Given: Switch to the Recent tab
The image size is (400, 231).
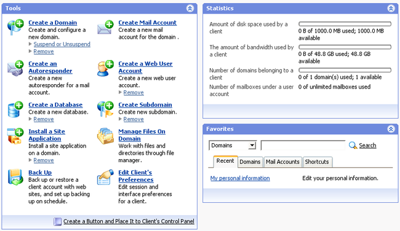Looking at the screenshot, I should click(225, 162).
